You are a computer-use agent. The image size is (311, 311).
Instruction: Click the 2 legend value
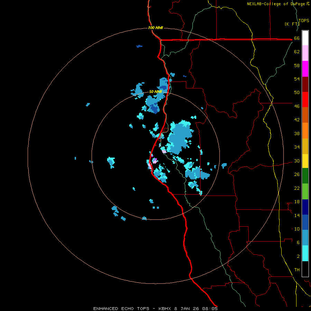[298, 256]
